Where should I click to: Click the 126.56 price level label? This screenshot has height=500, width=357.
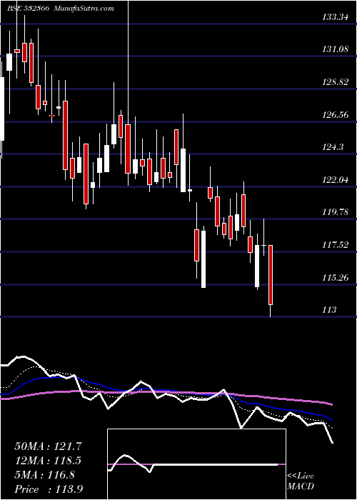[335, 114]
